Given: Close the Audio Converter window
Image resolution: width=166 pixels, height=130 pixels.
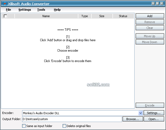Looking at the screenshot, I should coord(162,3).
